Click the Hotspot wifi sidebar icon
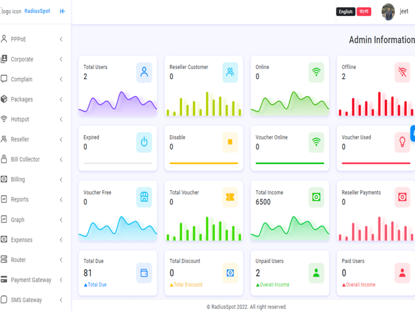Image resolution: width=415 pixels, height=311 pixels. click(x=4, y=119)
